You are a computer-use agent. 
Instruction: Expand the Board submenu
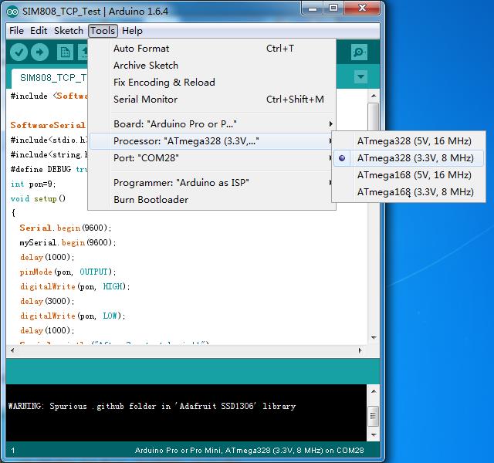tap(212, 124)
